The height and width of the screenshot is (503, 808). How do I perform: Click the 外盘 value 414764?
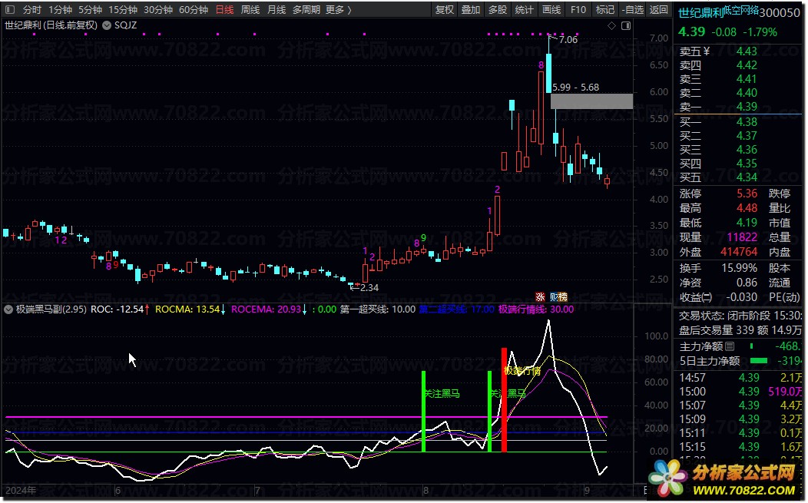(x=739, y=252)
